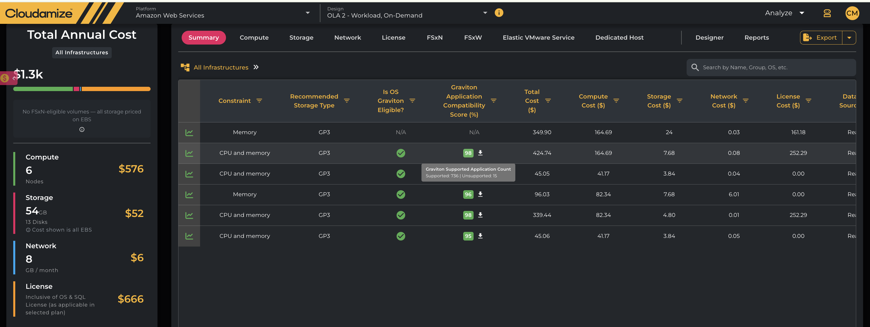Filter the Constraint column

click(259, 101)
